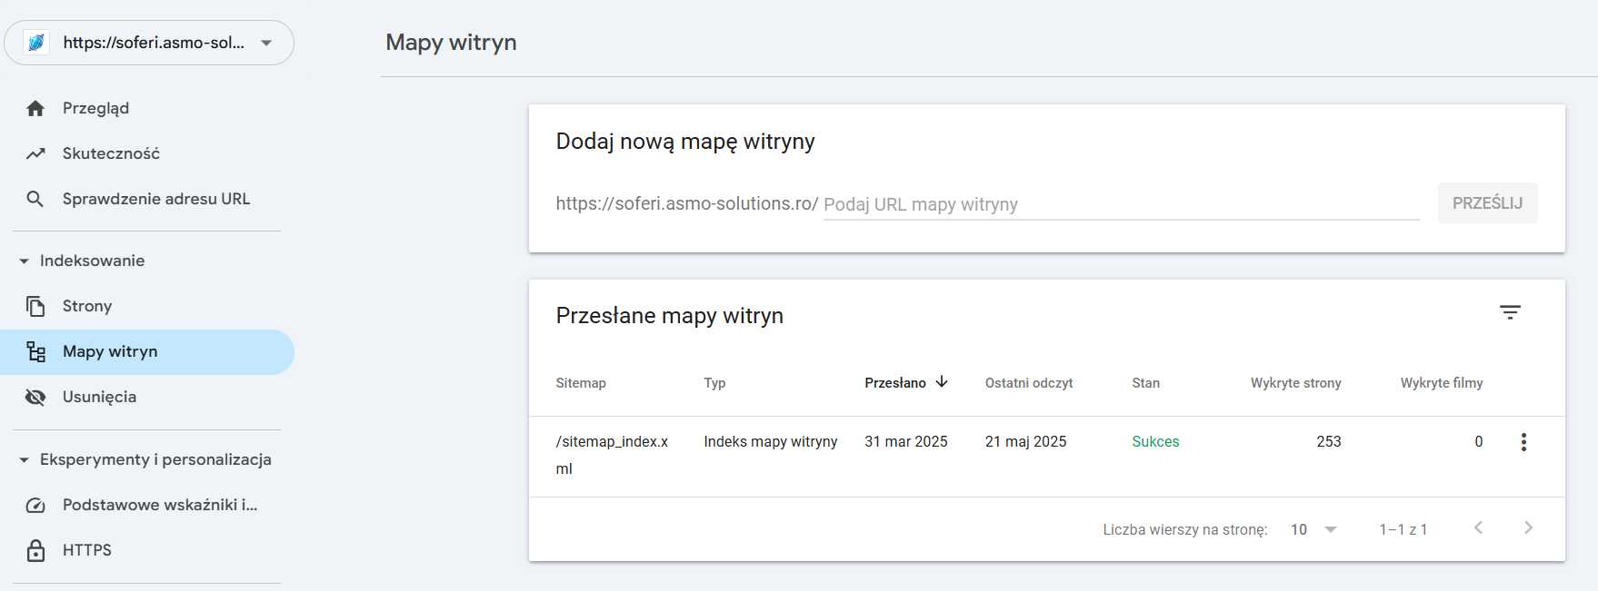Click the HTTPS padlock icon

point(35,551)
